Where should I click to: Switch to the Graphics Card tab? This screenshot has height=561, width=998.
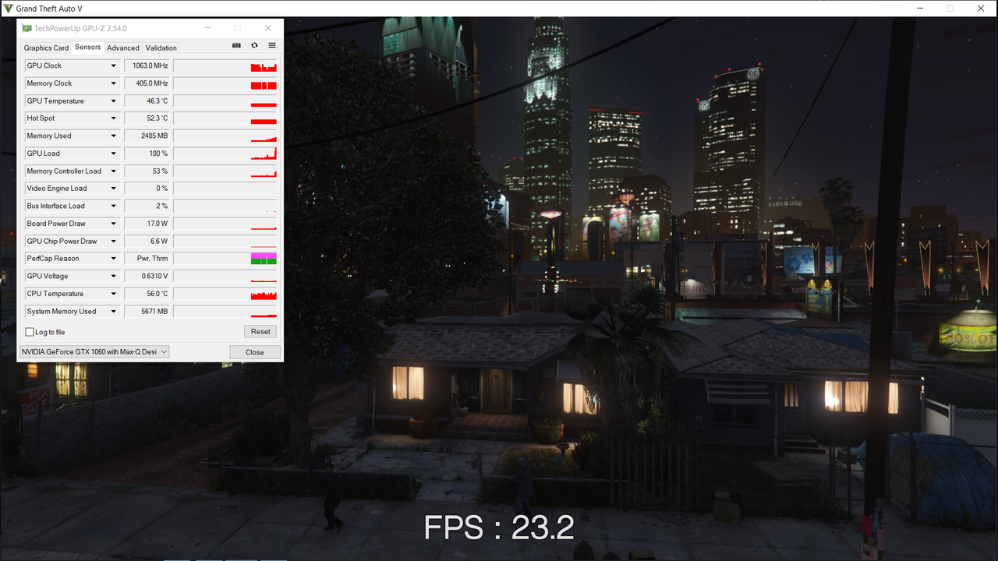tap(45, 48)
